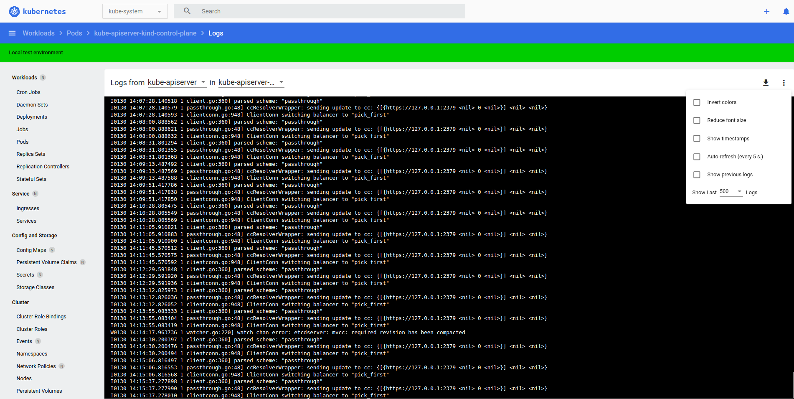This screenshot has height=399, width=794.
Task: Open the logs options three-dot menu
Action: tap(784, 83)
